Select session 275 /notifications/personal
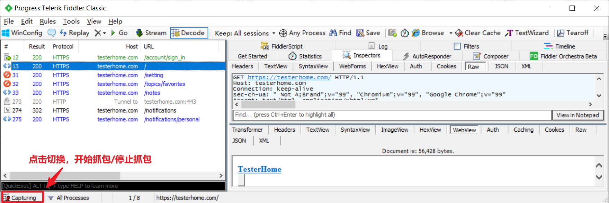The height and width of the screenshot is (203, 609). pos(113,119)
